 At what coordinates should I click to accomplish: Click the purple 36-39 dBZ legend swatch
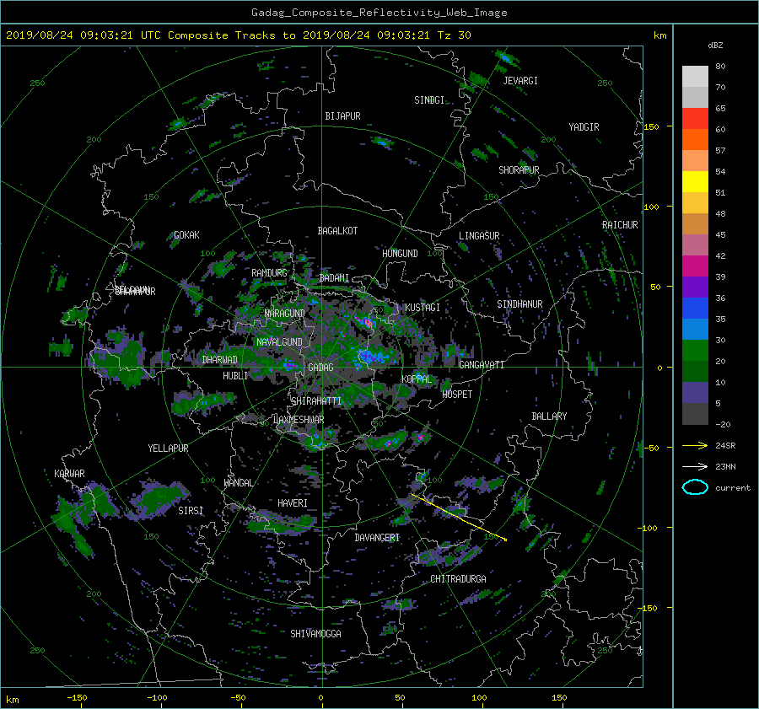[695, 287]
